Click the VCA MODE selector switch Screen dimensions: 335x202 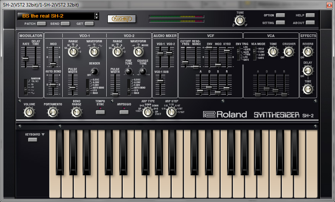[254, 53]
